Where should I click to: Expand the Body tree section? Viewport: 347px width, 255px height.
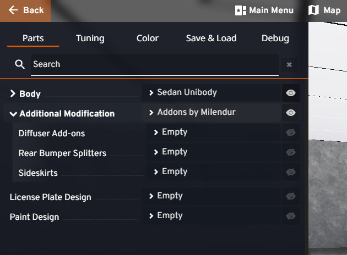pos(13,93)
